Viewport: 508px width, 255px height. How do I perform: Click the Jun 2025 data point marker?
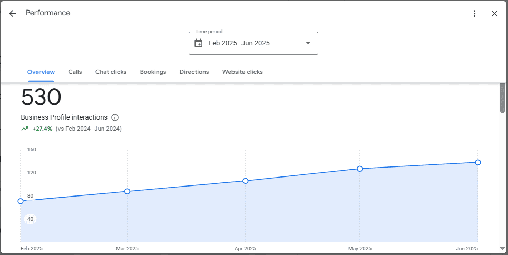[x=478, y=162]
